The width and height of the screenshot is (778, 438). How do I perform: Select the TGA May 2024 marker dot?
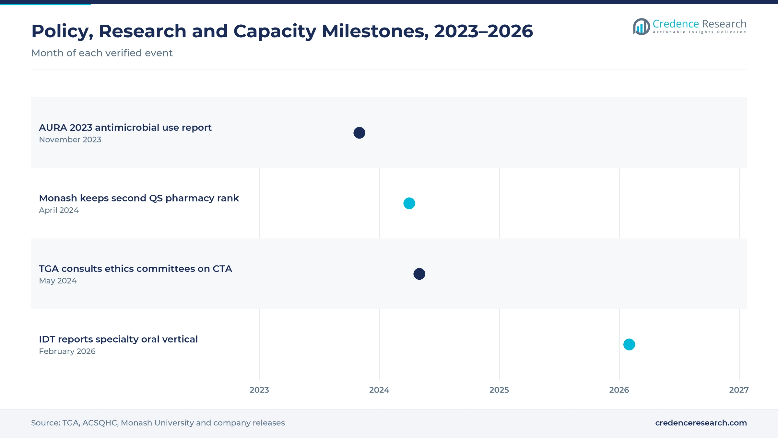click(x=419, y=274)
